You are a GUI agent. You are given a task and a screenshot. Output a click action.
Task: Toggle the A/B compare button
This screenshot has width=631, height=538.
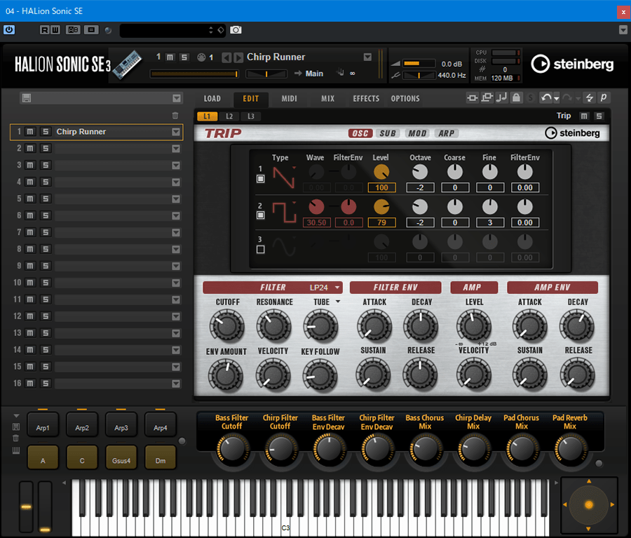click(73, 29)
